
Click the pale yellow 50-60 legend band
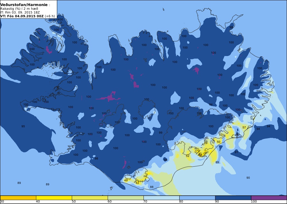click(90, 198)
